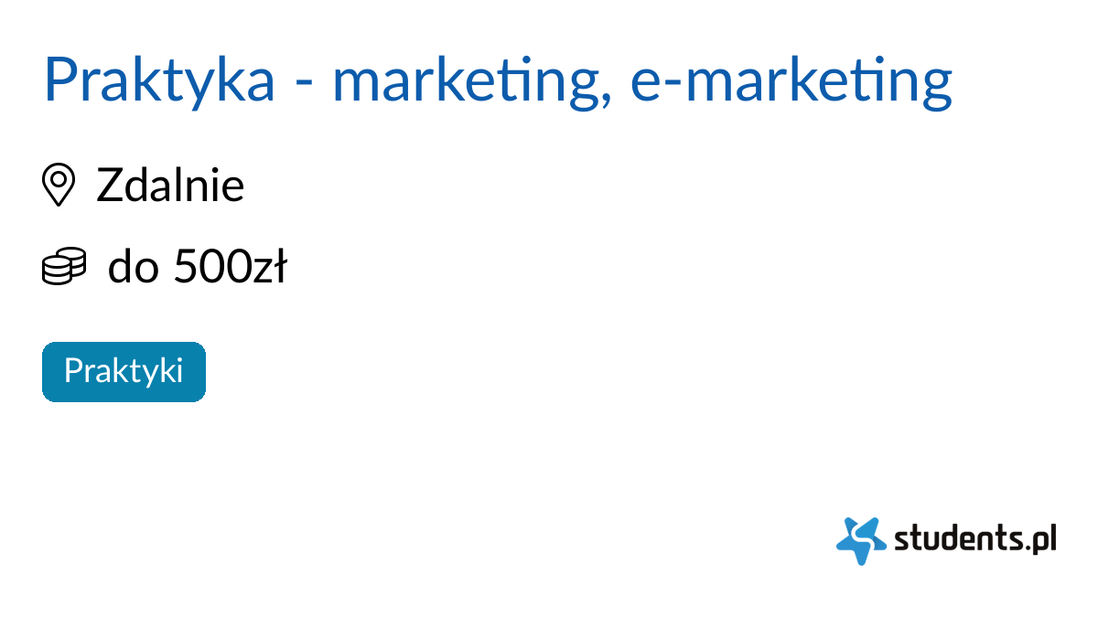Click the location pin icon
This screenshot has height=617, width=1098.
[x=59, y=185]
